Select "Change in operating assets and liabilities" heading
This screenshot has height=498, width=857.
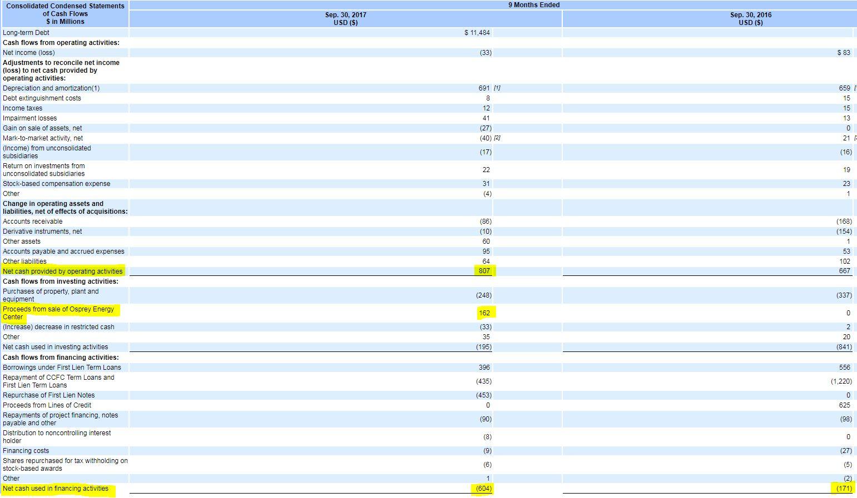(x=65, y=208)
